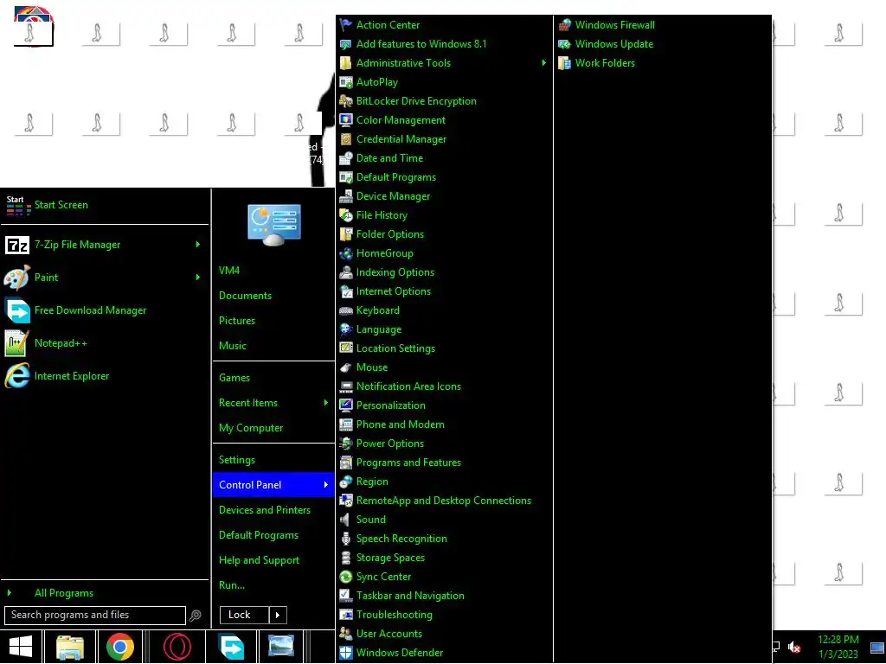Open the Games menu item
This screenshot has height=664, width=886.
(x=234, y=378)
